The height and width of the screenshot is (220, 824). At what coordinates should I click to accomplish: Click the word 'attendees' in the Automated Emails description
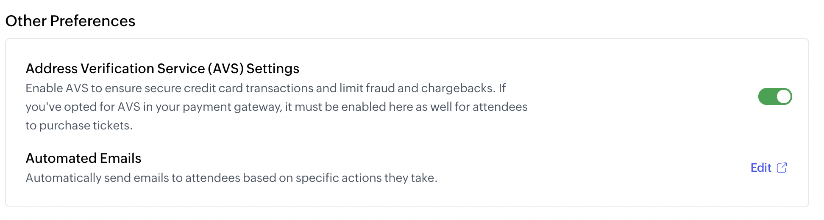(x=213, y=178)
